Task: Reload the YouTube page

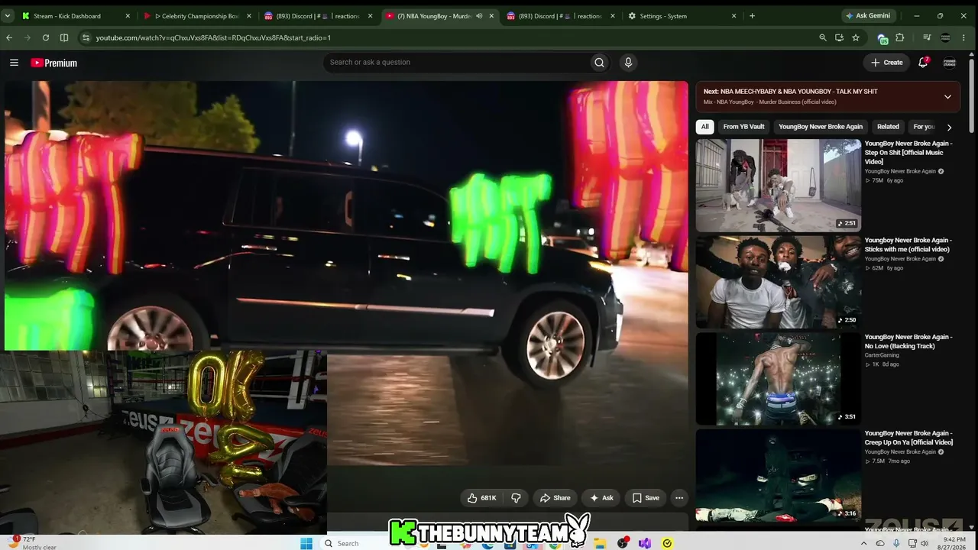Action: 46,37
